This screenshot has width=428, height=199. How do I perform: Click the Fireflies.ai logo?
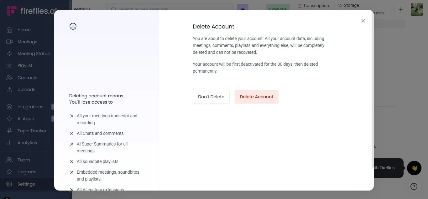28,10
